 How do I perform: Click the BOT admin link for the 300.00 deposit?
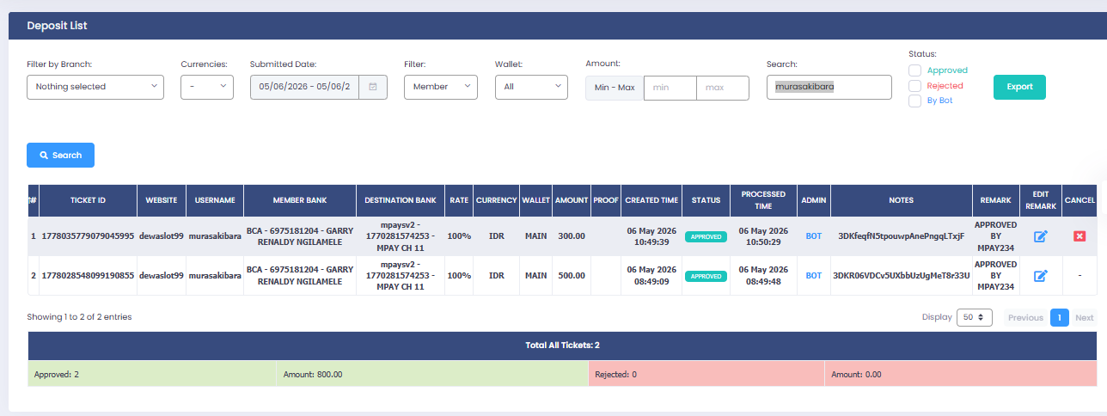pyautogui.click(x=813, y=236)
